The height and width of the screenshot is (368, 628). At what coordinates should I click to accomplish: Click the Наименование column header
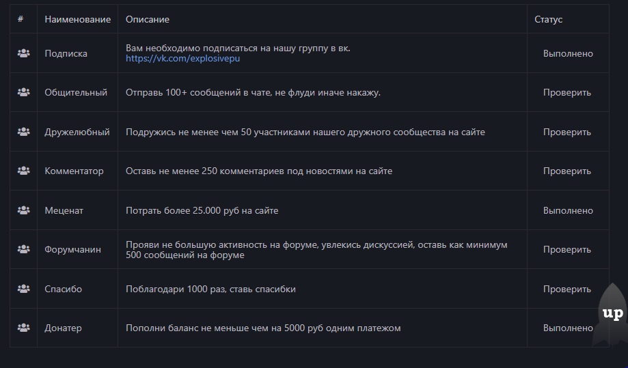78,19
